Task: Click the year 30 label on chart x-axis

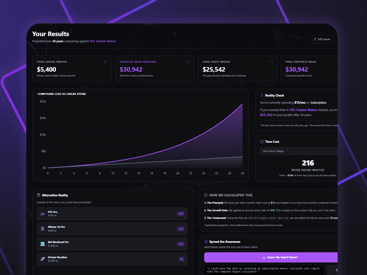Action: click(x=243, y=173)
